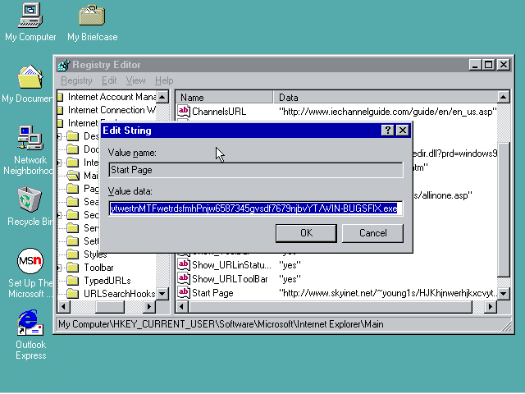
Task: Expand the Sec... tree node plus box
Action: tap(59, 215)
